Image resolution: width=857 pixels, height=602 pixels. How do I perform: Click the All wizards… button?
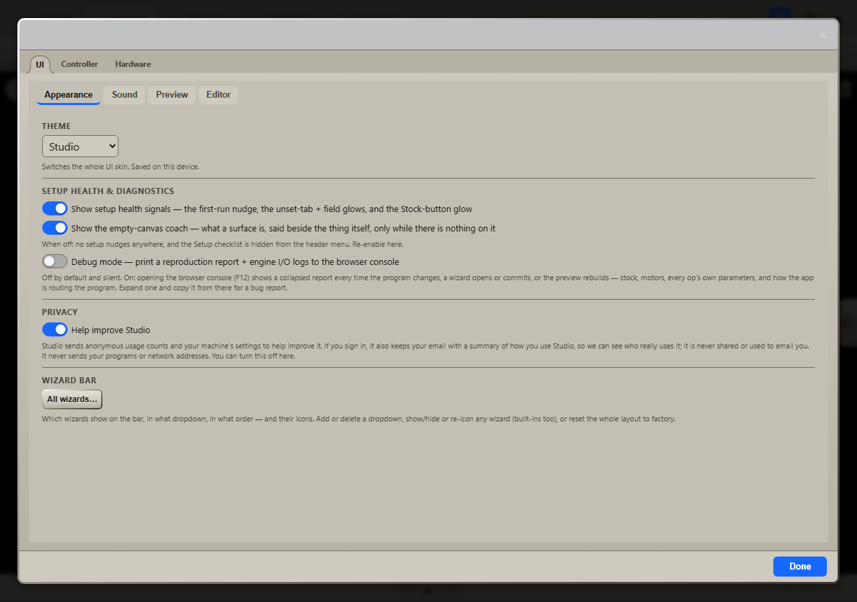[72, 399]
